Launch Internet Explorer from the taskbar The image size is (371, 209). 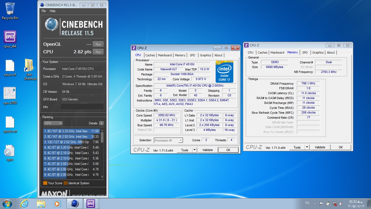coord(24,204)
